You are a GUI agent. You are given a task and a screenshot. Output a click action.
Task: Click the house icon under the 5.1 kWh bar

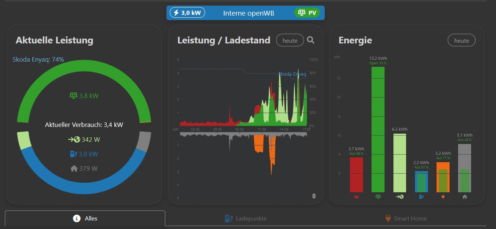[464, 197]
